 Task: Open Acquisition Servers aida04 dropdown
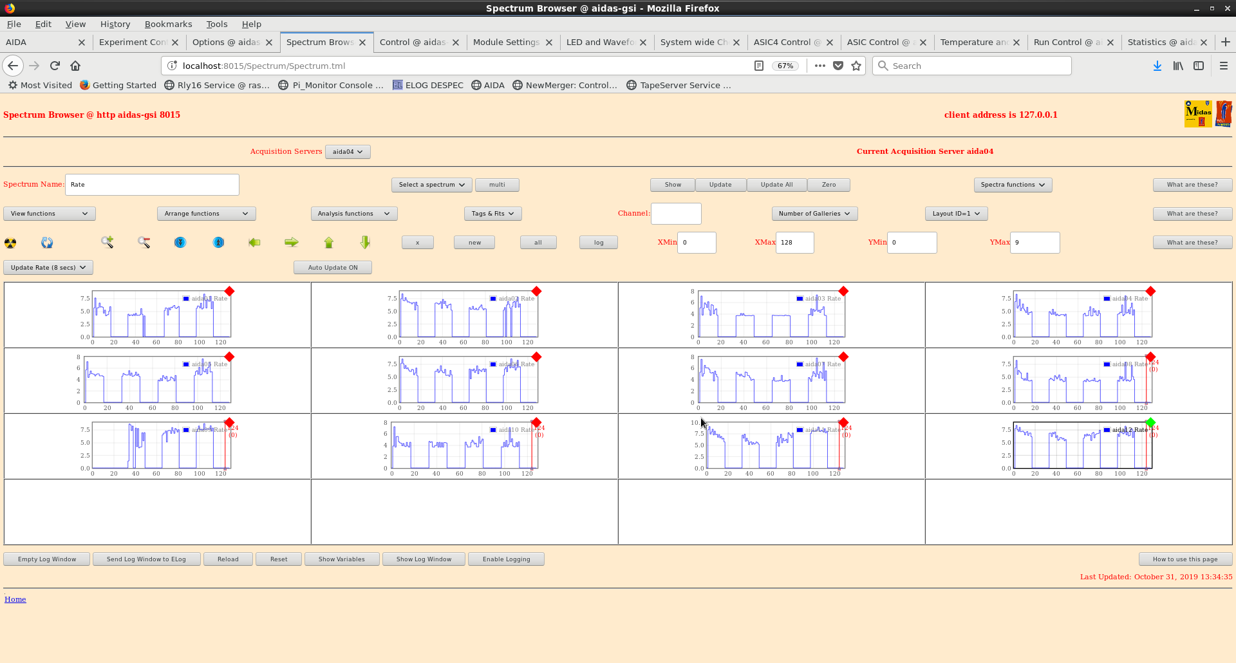pyautogui.click(x=348, y=152)
